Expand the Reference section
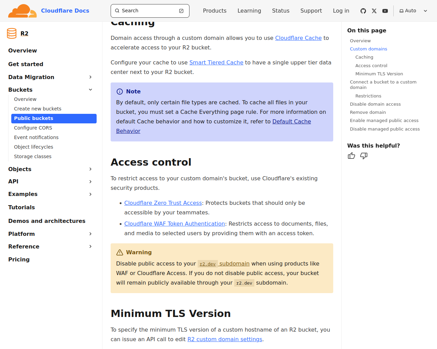This screenshot has height=349, width=437. click(x=90, y=246)
